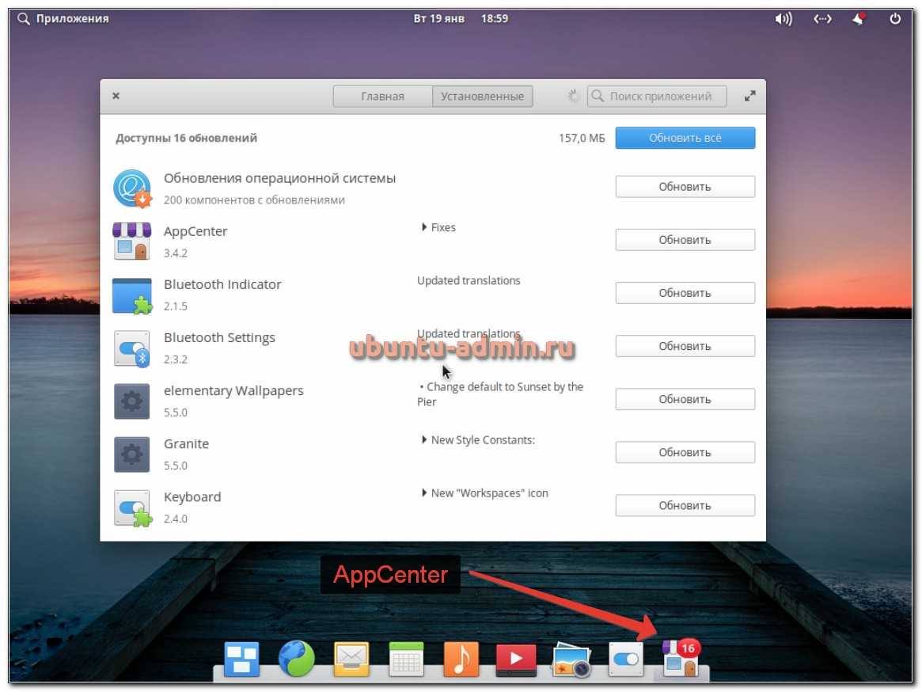This screenshot has height=692, width=922.
Task: Open the Mail app in dock
Action: pos(352,659)
